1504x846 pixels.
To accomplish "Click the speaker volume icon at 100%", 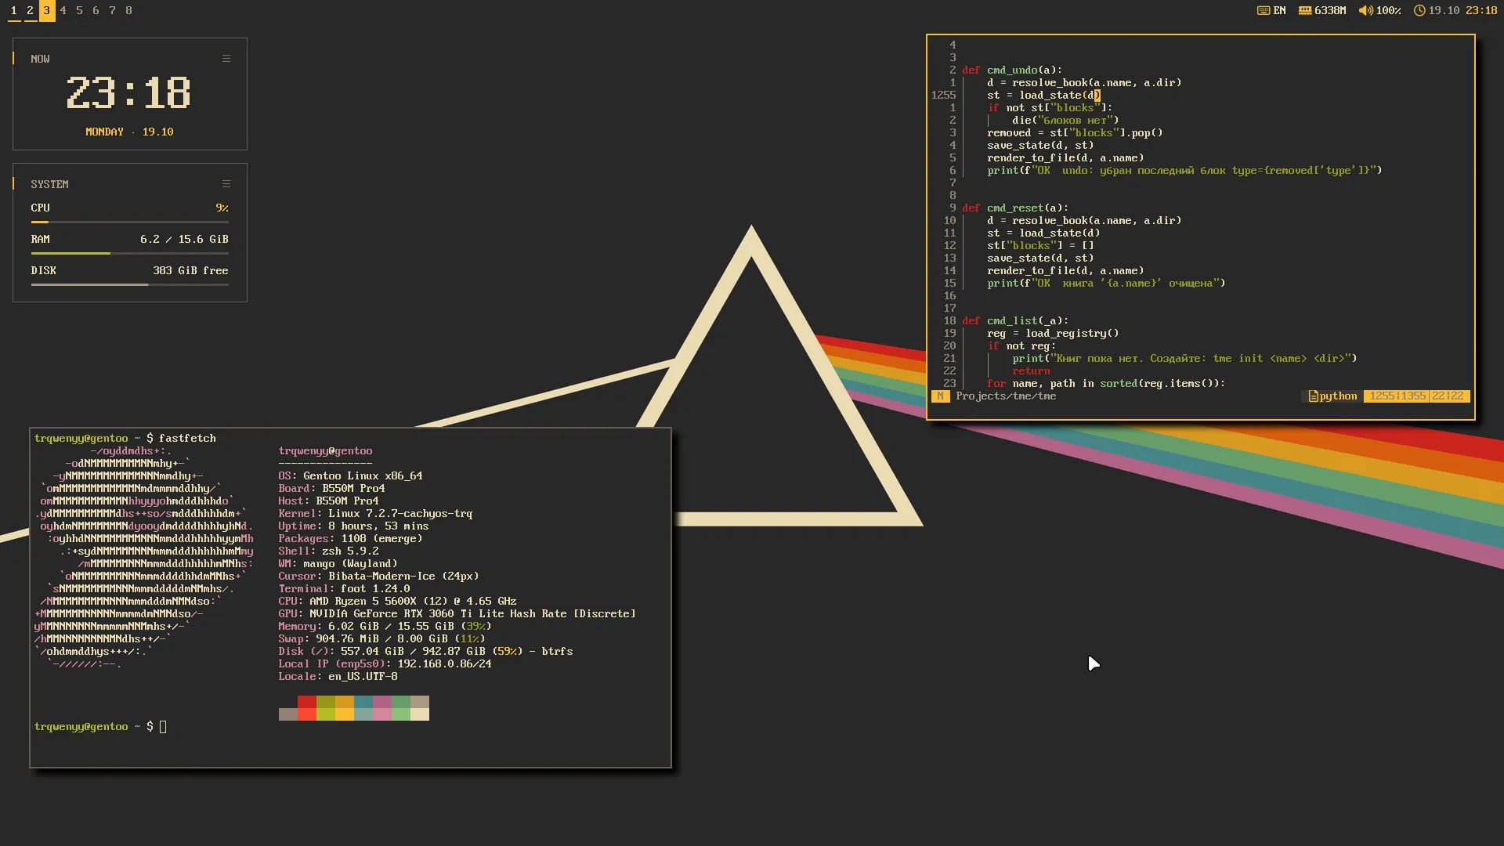I will tap(1365, 10).
